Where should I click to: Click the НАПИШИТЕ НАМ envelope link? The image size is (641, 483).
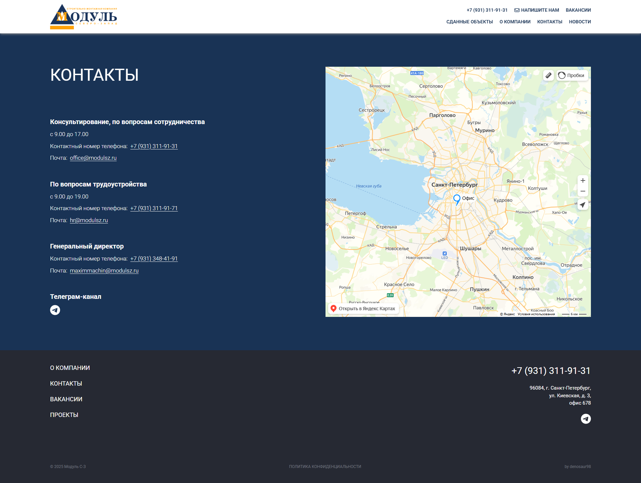tap(537, 10)
